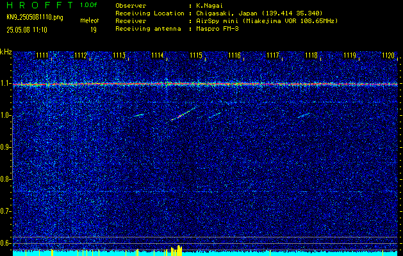
Task: Select AirSpy mini receiver description
Action: (267, 21)
